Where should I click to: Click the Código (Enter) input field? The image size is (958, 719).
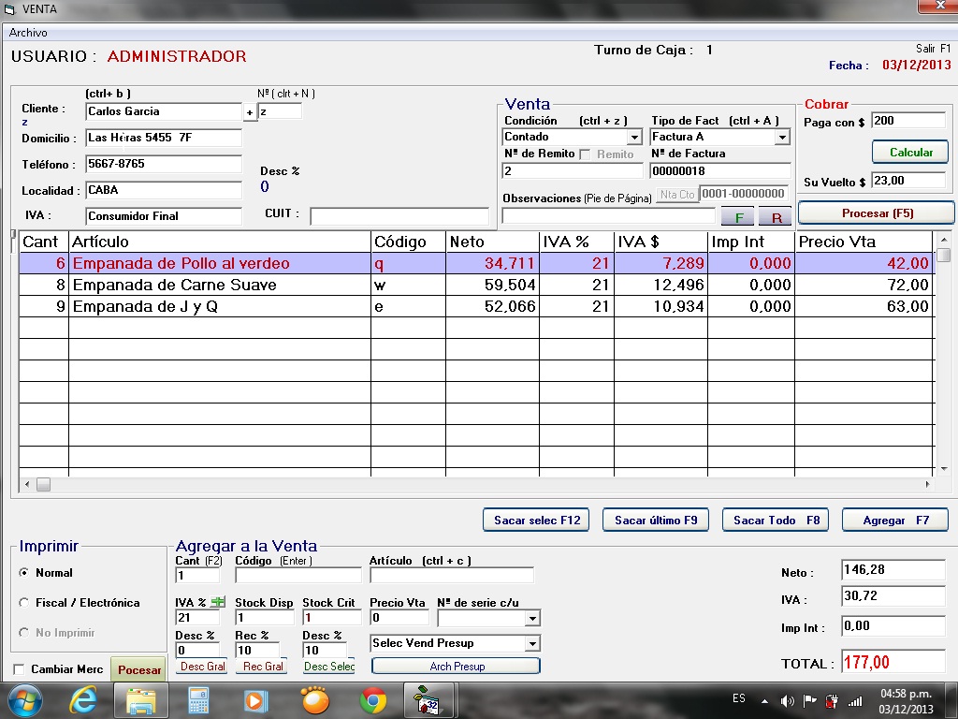(x=298, y=576)
